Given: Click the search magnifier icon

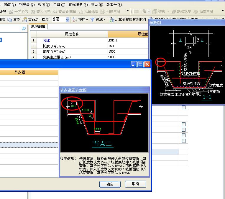Looking at the screenshot, I should [24, 29].
